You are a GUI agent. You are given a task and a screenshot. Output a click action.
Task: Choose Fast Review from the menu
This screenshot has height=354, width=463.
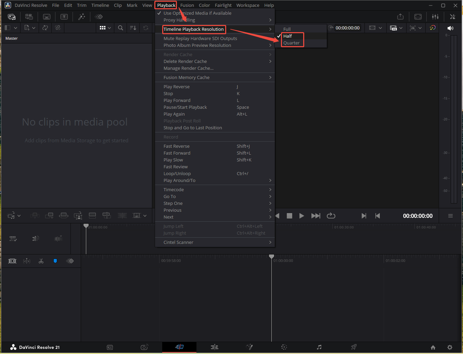(x=215, y=167)
